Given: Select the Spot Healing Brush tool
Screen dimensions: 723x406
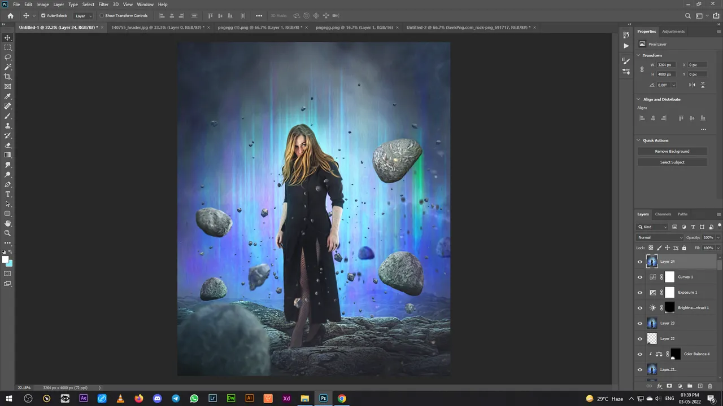Looking at the screenshot, I should coord(8,106).
